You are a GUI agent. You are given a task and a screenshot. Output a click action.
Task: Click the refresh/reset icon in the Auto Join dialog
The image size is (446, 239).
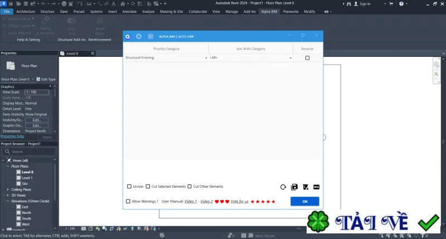[283, 187]
